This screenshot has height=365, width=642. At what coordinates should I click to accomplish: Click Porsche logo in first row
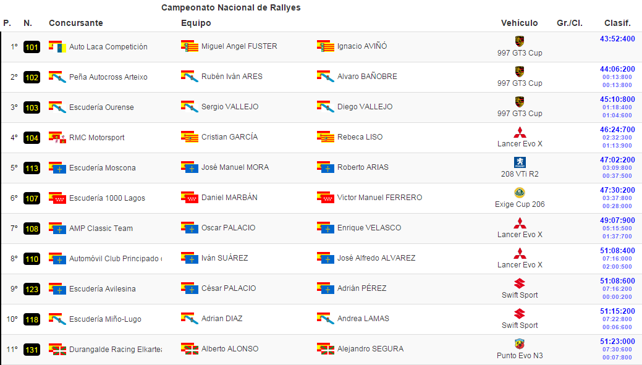(x=520, y=41)
